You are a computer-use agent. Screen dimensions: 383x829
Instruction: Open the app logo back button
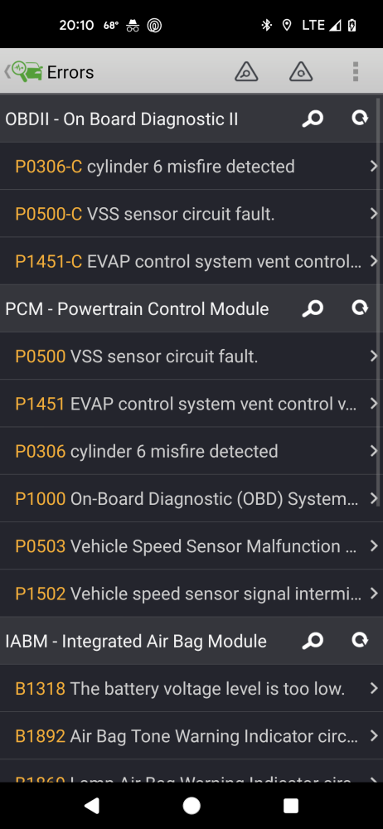tap(23, 71)
